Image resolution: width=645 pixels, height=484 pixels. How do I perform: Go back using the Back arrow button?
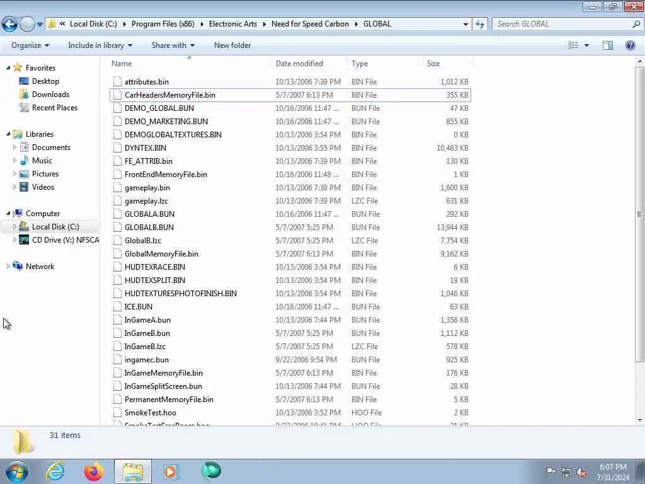click(x=9, y=25)
